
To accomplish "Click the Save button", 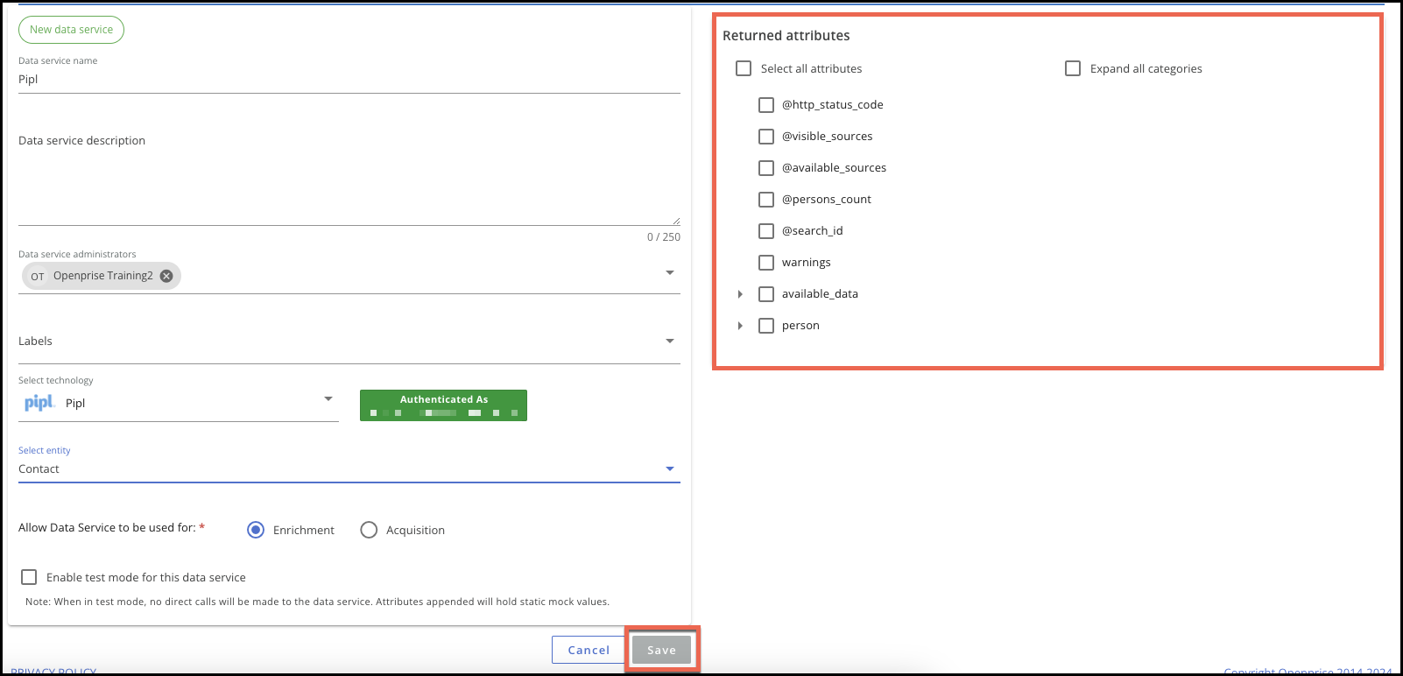I will (661, 650).
